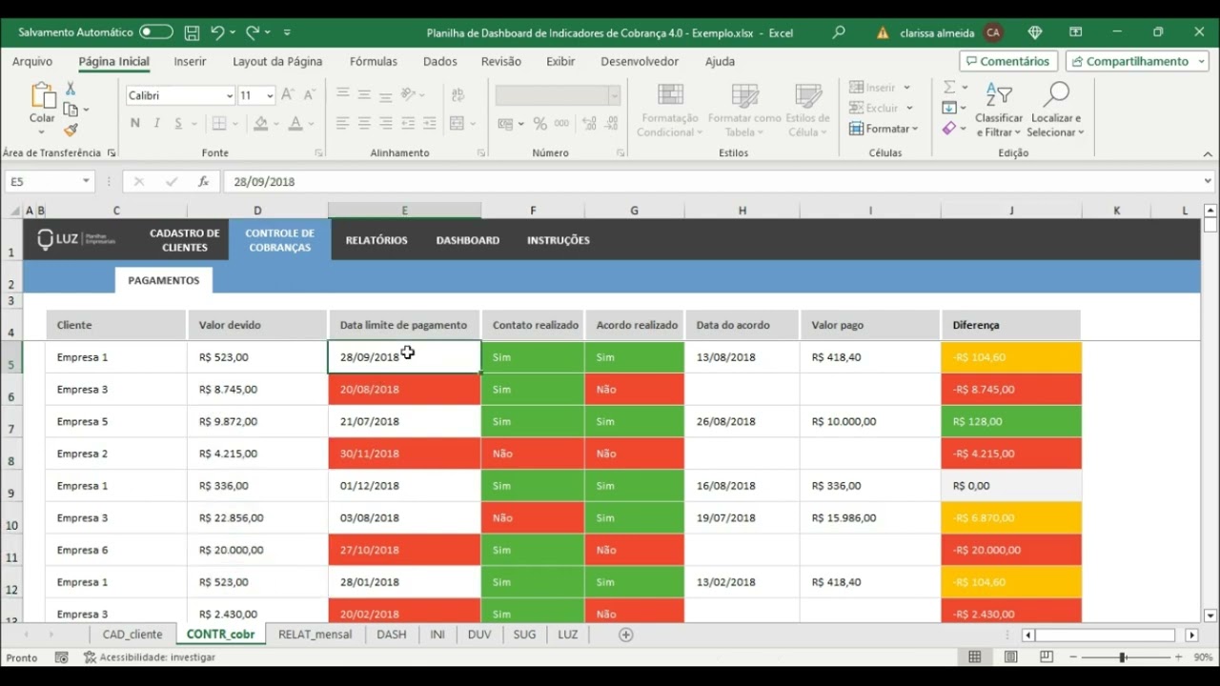Expand the Name Box E5 dropdown
Screen dimensions: 1220x686
(x=86, y=181)
